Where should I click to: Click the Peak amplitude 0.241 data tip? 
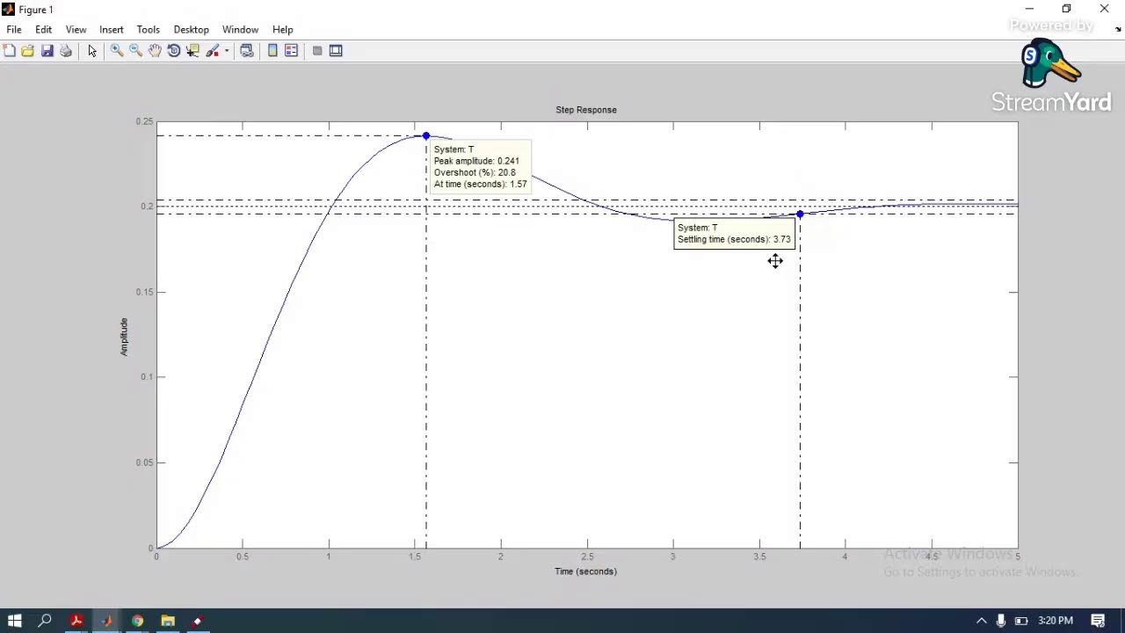(x=480, y=166)
